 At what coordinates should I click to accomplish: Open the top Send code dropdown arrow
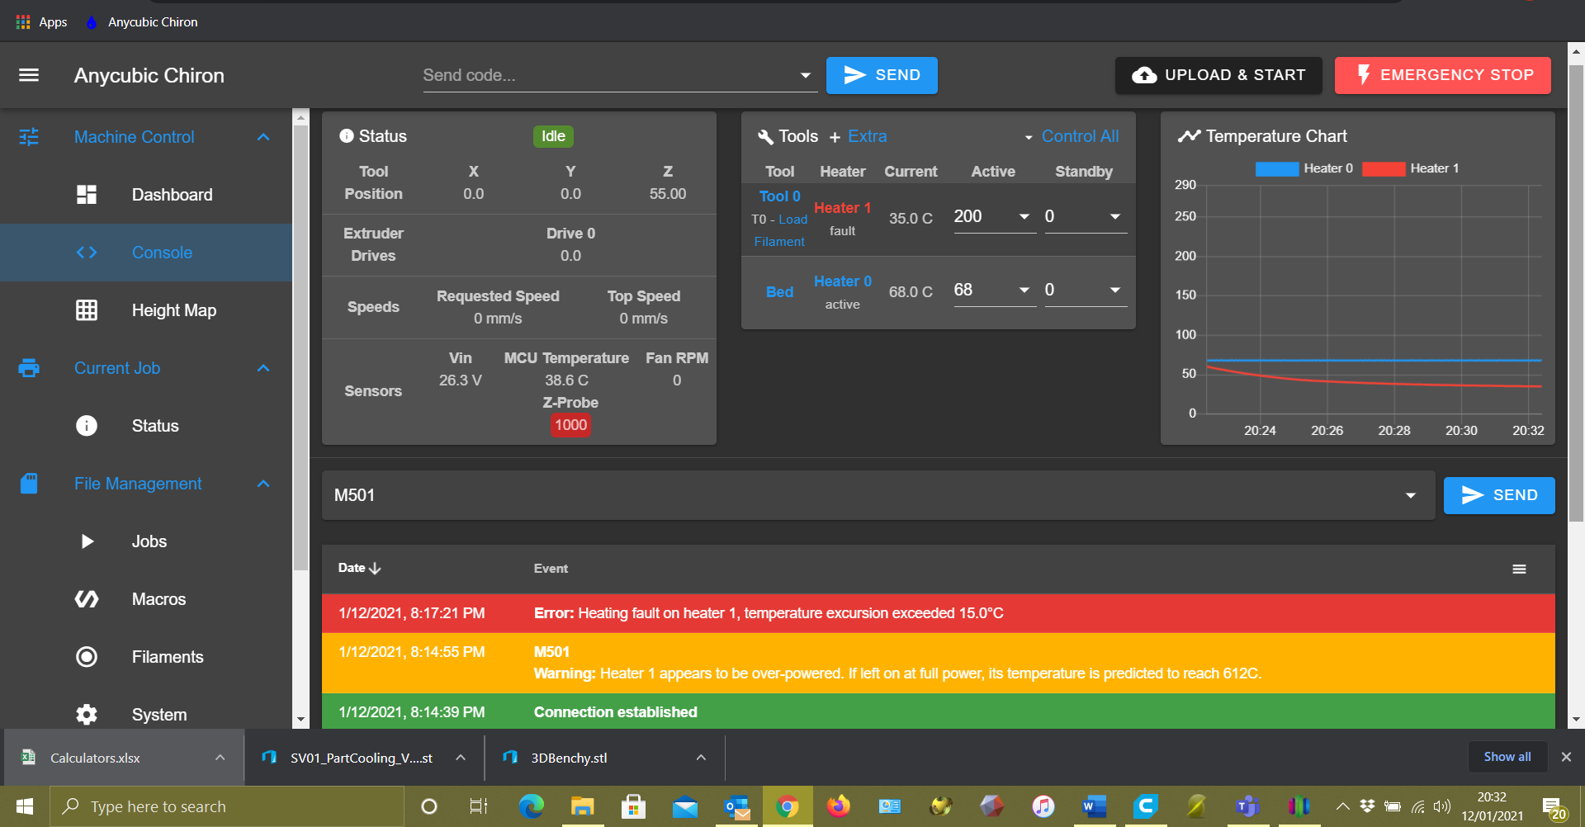pyautogui.click(x=805, y=75)
